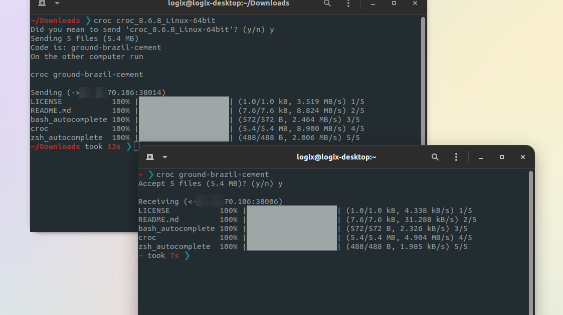Click 'Accept 5 files (5.4 MB)? (y/n) y' line
This screenshot has height=315, width=563.
(x=211, y=183)
